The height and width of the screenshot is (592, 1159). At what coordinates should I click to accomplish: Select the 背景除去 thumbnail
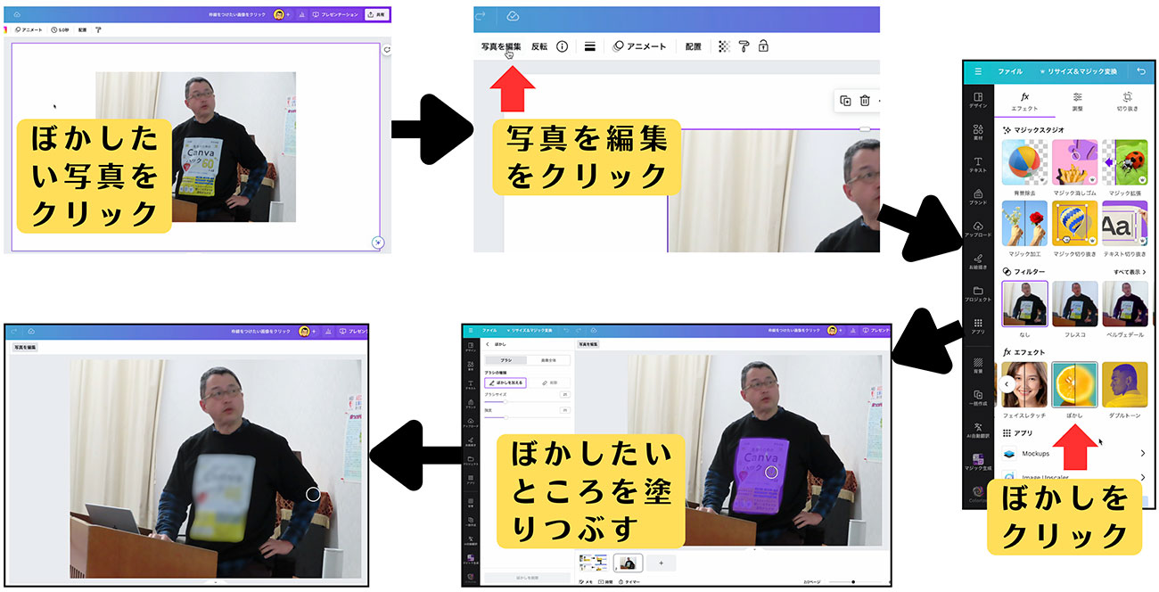[x=1024, y=162]
